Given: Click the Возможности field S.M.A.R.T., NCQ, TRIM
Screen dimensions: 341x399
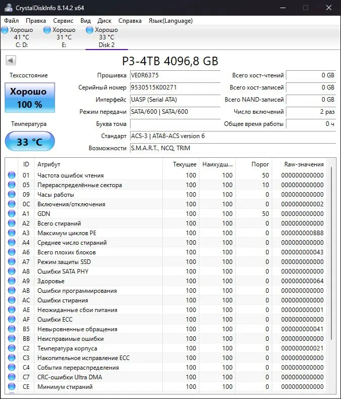Looking at the screenshot, I should tap(233, 148).
